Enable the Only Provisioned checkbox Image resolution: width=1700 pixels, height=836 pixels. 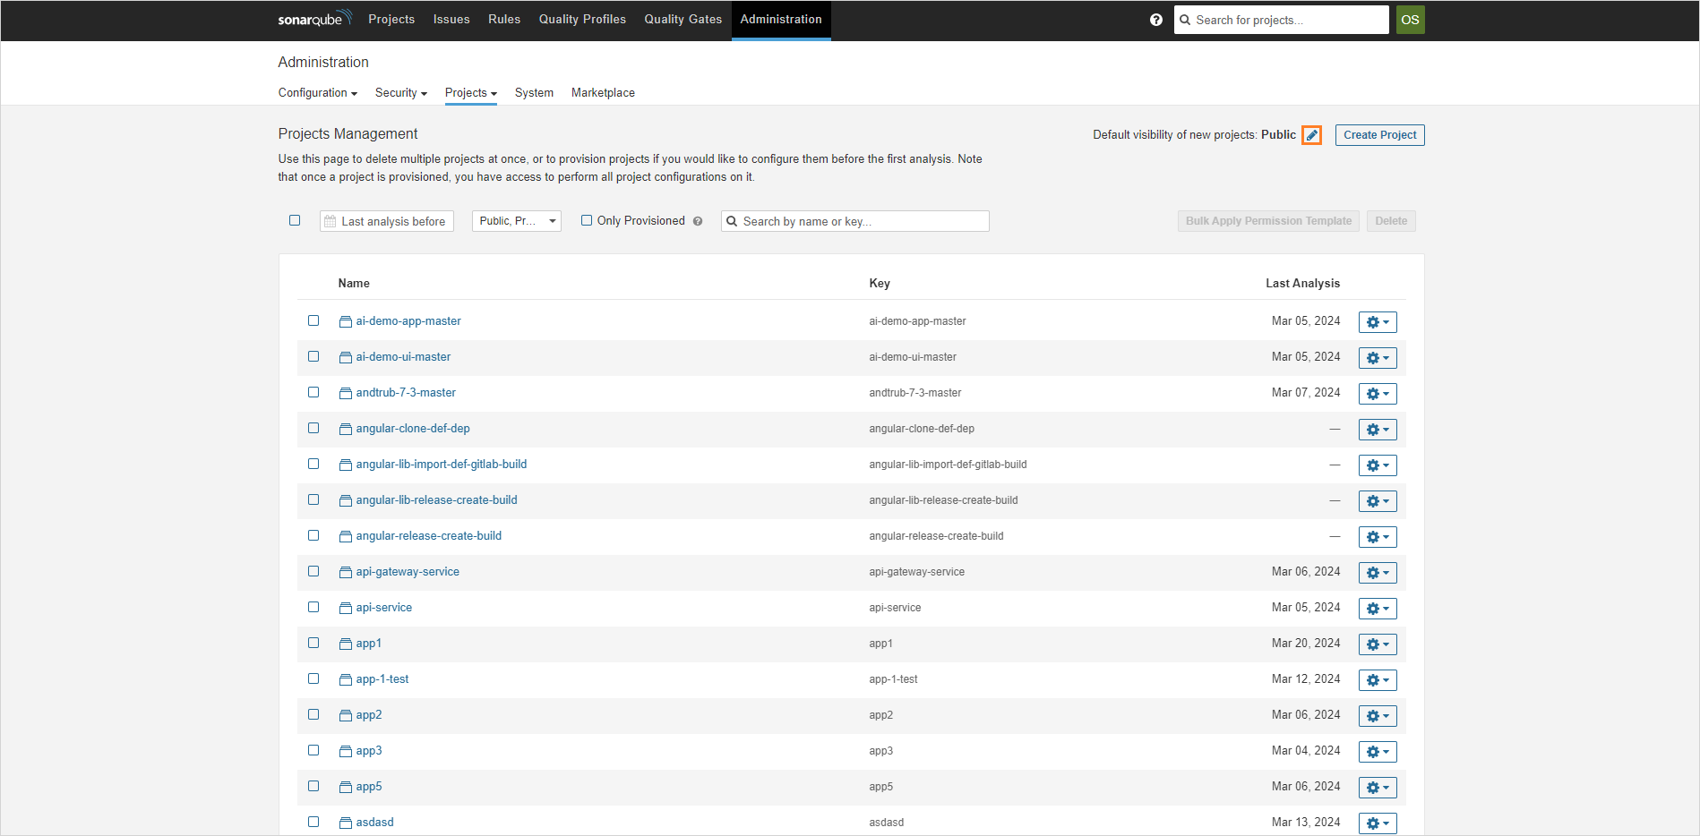(587, 220)
